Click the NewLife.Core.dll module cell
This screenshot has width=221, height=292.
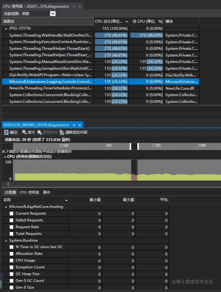point(181,88)
